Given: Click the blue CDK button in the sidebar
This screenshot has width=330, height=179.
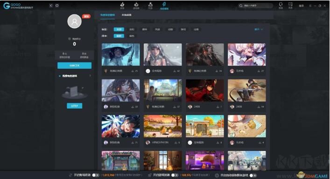Looking at the screenshot, I should pyautogui.click(x=75, y=65).
